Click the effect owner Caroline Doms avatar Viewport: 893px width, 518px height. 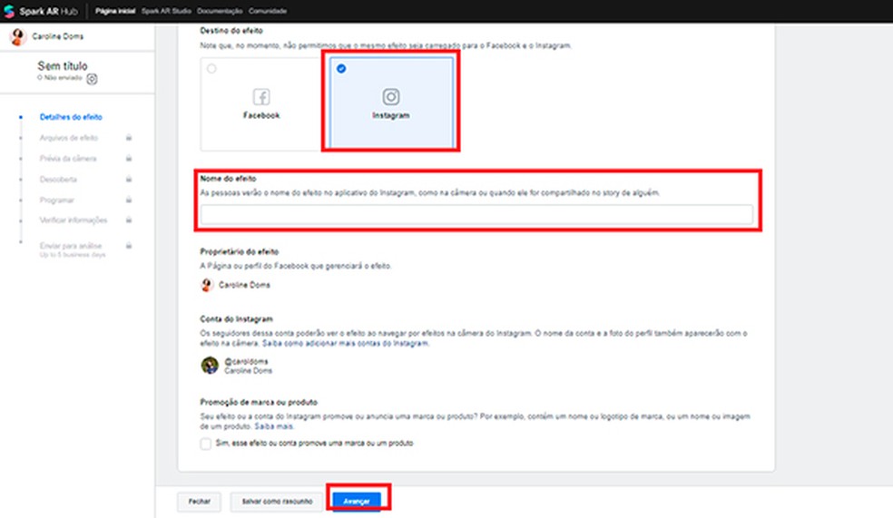(x=207, y=285)
